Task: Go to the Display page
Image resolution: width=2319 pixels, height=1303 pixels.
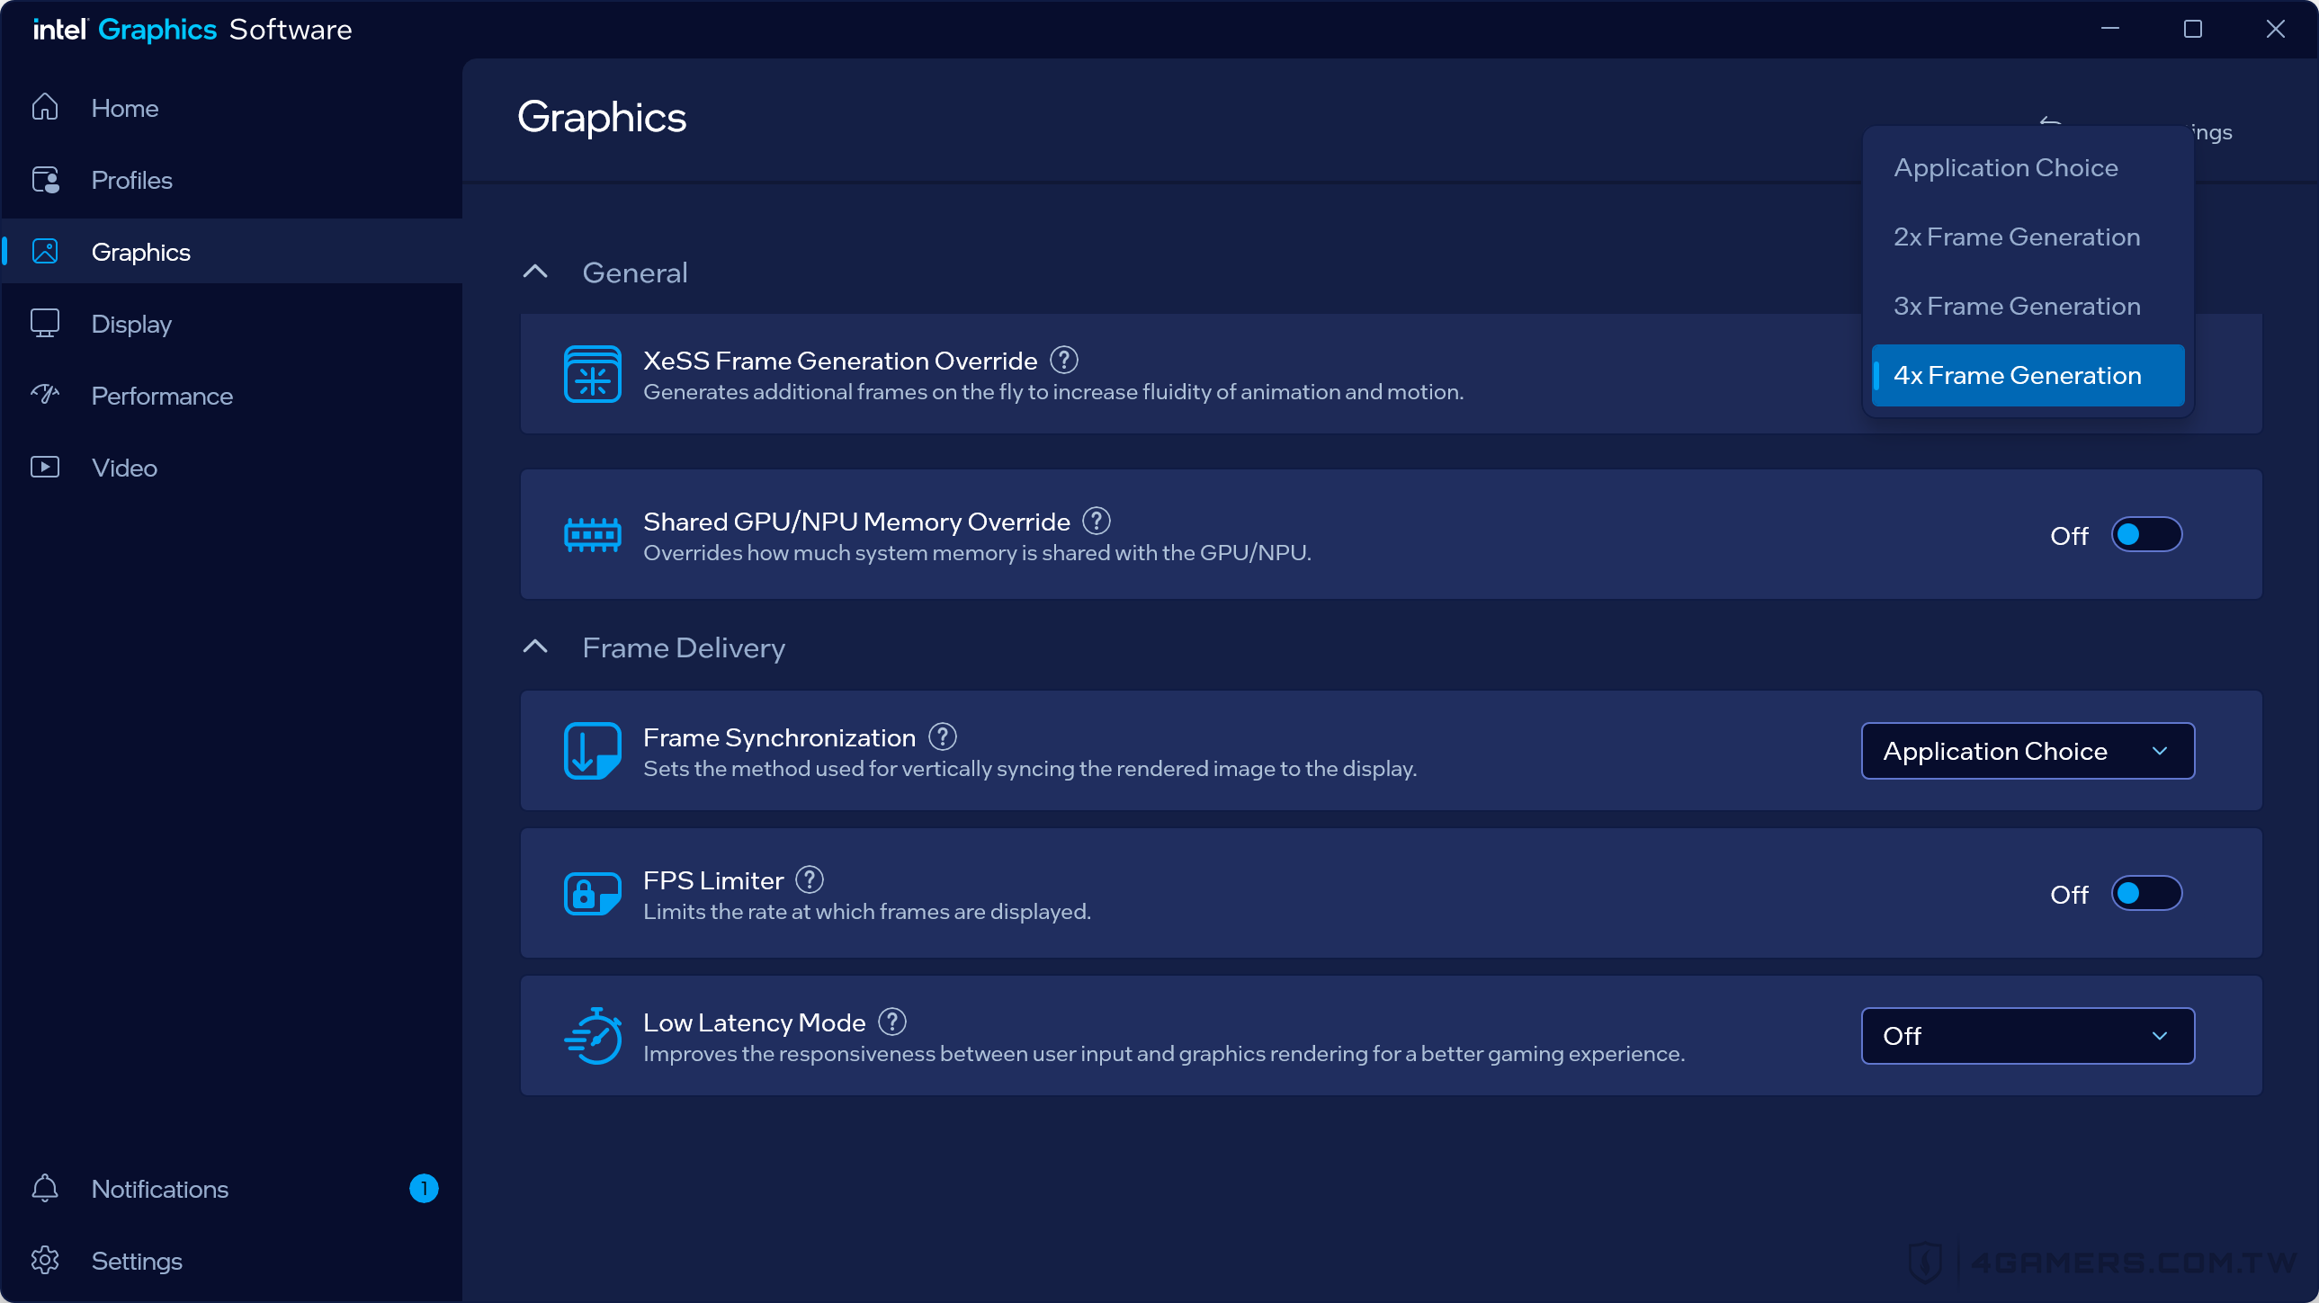Action: (x=131, y=323)
